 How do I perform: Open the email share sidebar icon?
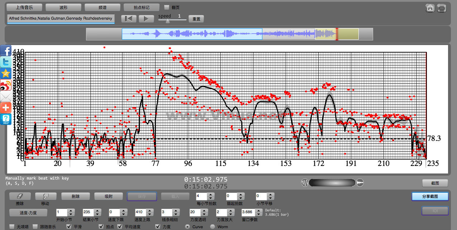point(6,97)
